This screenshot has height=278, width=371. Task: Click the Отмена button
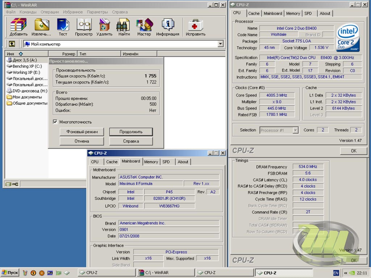coord(82,141)
